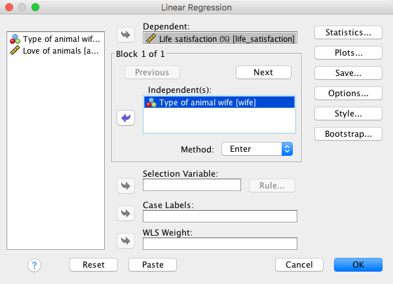
Task: Open the Plots dialog
Action: 348,52
